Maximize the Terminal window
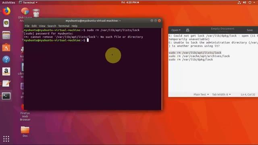The height and width of the screenshot is (145, 258). 156,21
